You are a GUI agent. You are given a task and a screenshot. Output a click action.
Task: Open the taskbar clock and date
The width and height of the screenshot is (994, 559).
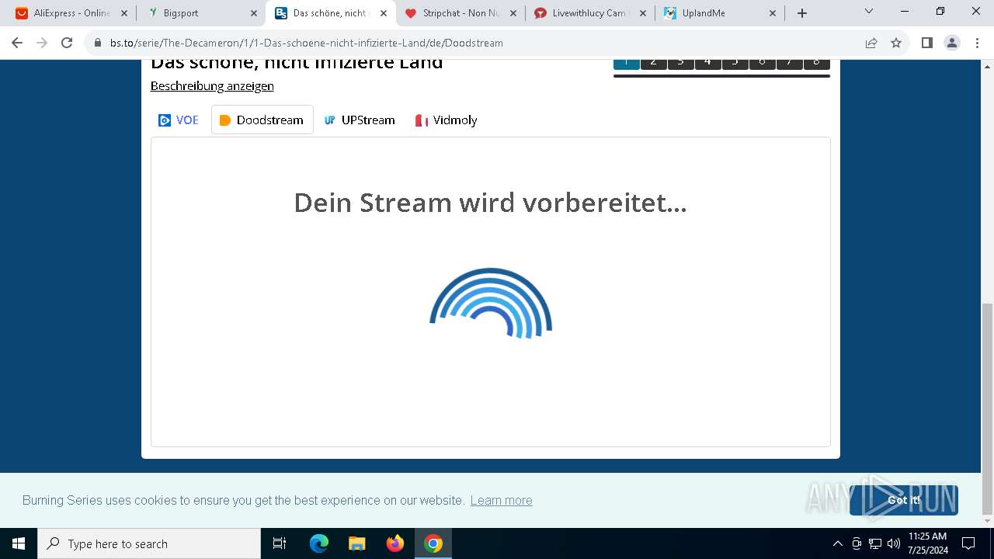[927, 543]
